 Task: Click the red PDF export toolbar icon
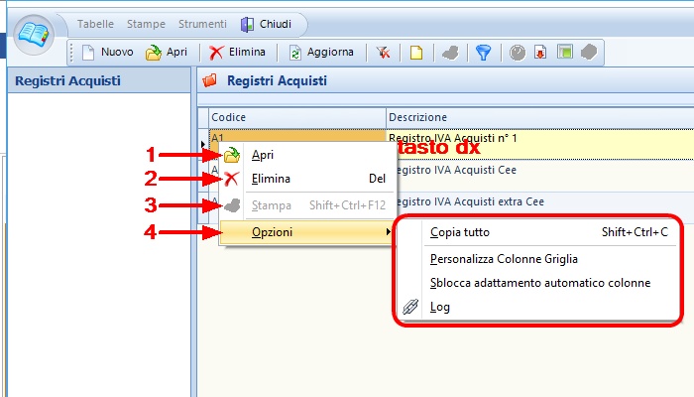pyautogui.click(x=540, y=52)
